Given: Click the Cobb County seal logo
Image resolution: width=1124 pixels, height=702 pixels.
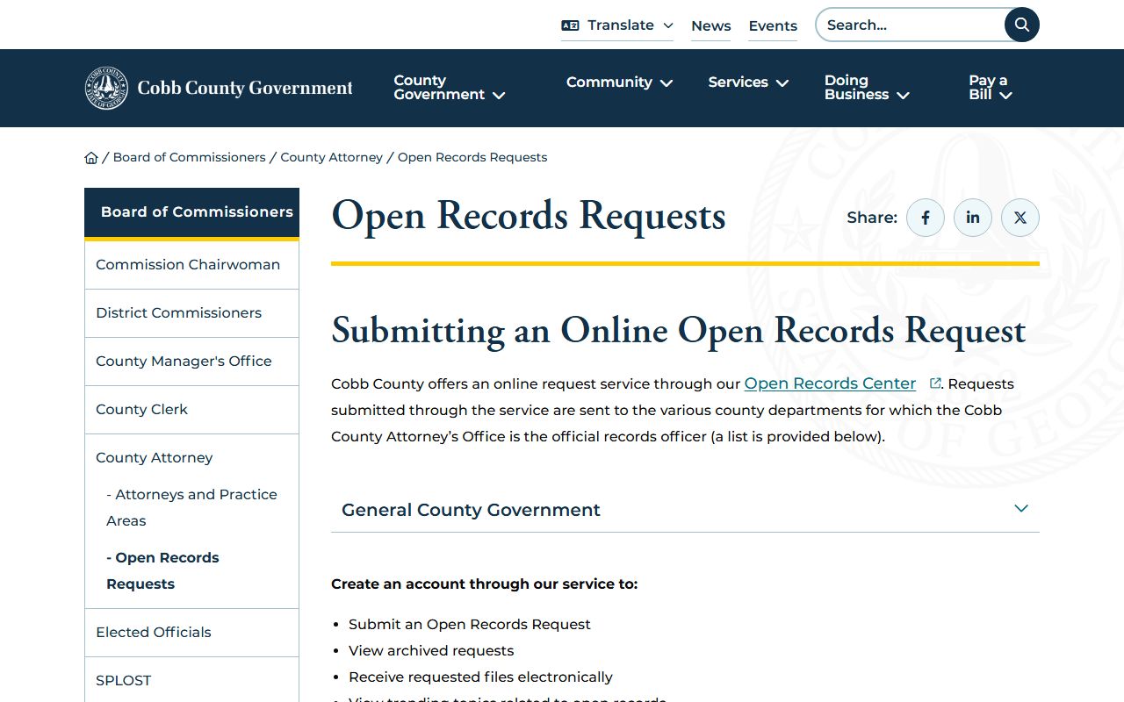Looking at the screenshot, I should pos(106,88).
